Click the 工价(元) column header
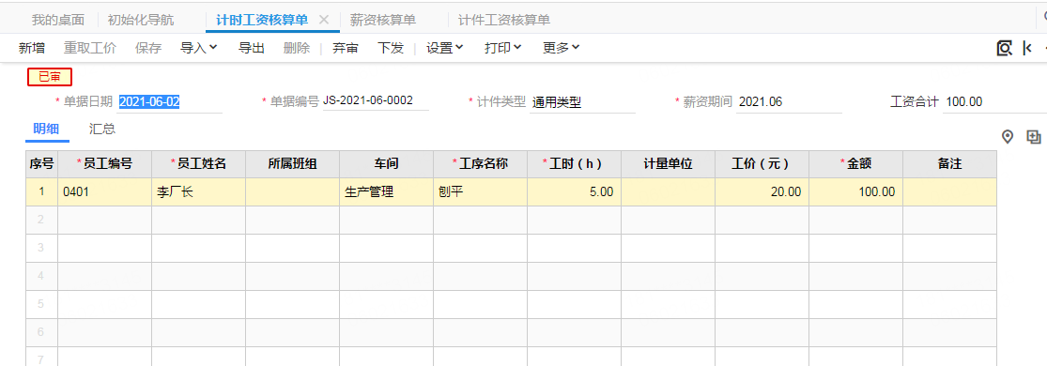 [762, 163]
